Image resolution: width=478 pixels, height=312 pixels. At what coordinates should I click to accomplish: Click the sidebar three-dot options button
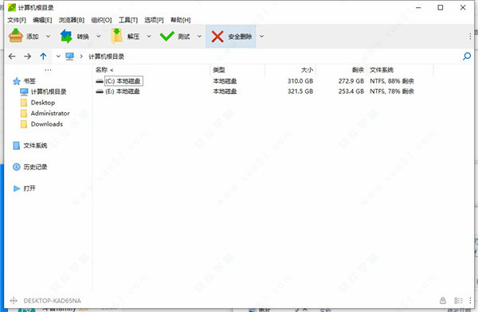(48, 70)
